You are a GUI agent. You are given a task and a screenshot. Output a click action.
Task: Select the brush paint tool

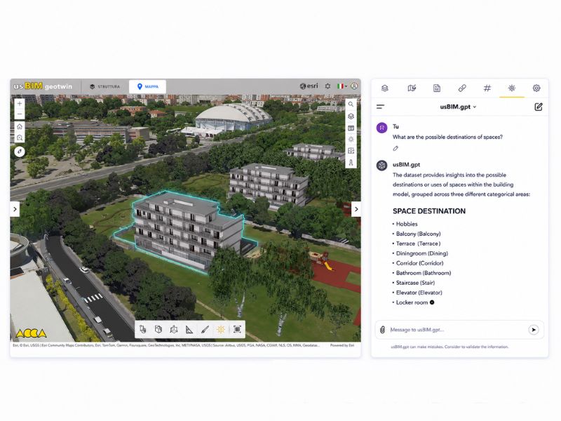205,329
